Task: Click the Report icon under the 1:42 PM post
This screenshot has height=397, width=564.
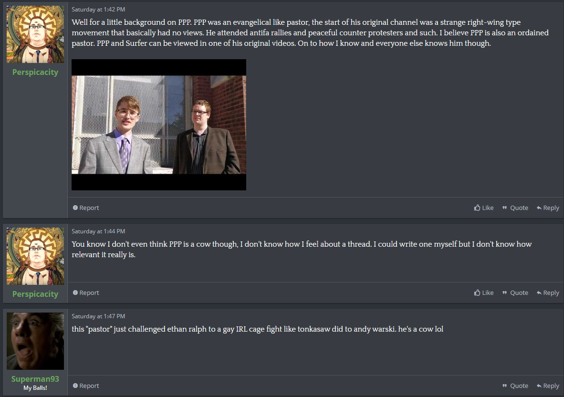Action: click(75, 208)
